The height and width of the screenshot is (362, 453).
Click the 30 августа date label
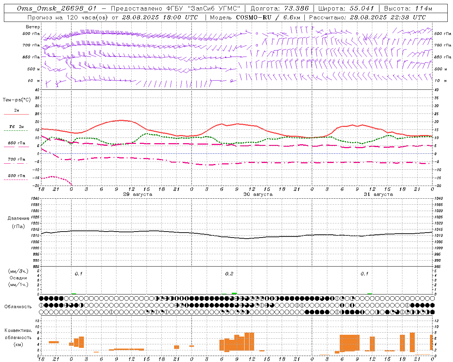click(x=258, y=194)
